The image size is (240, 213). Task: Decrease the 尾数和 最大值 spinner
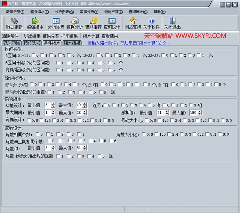85,149
